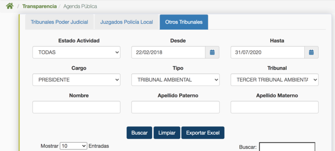Open the Desde calendar picker icon
The height and width of the screenshot is (151, 335).
(212, 52)
